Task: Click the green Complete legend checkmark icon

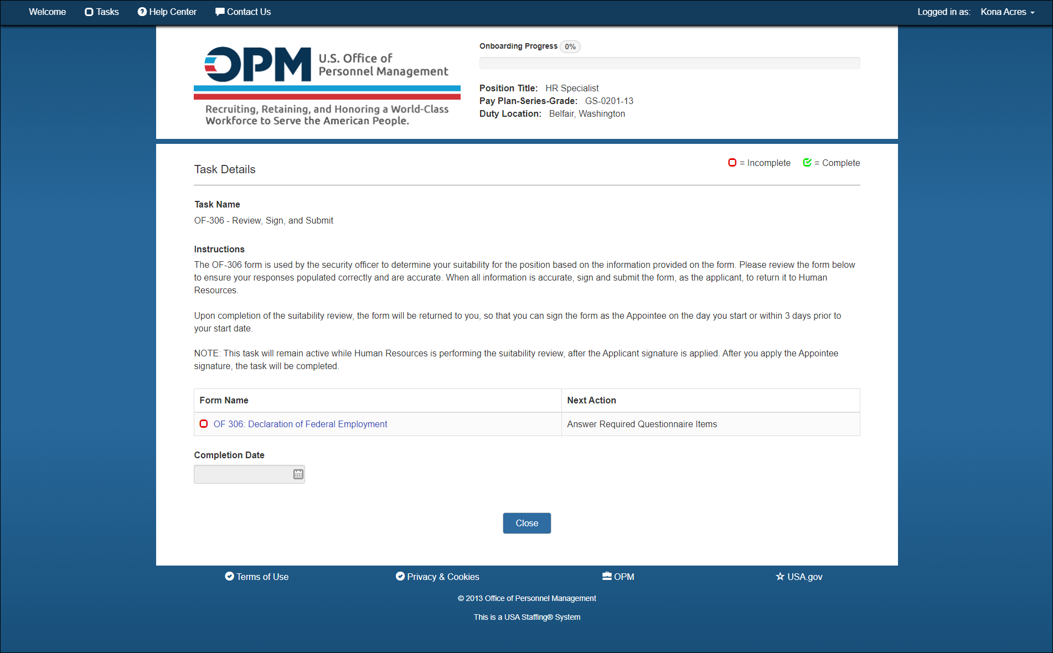Action: [x=807, y=162]
